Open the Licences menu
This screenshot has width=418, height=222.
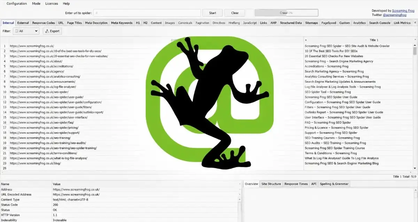pos(52,3)
